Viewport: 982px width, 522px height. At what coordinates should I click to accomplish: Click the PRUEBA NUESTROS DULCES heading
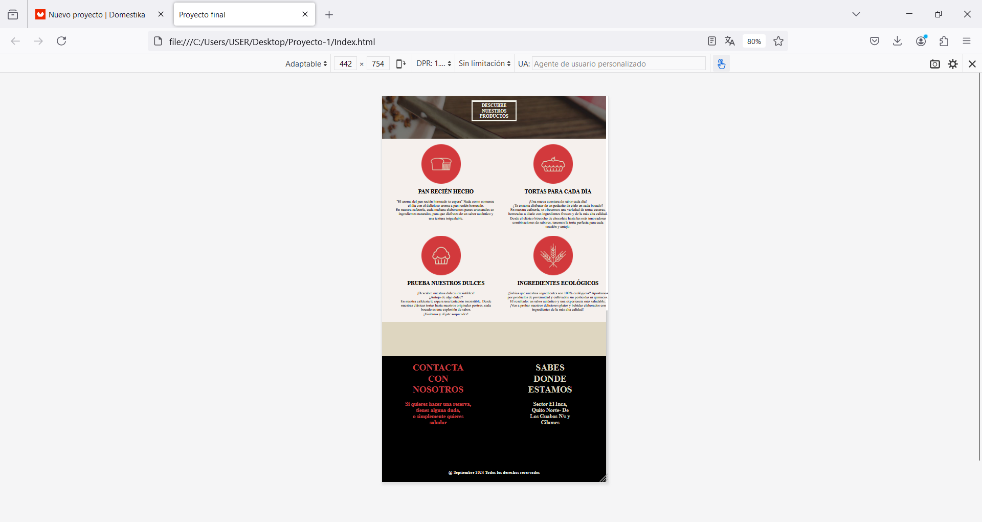(445, 283)
